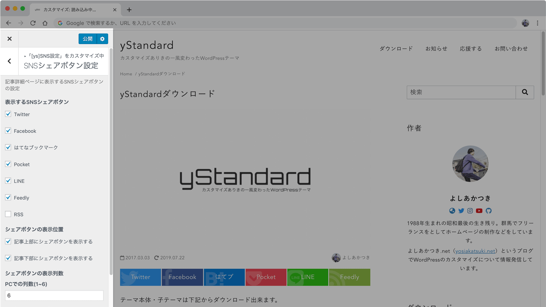Click the yStandardダウンロード breadcrumb text
This screenshot has width=546, height=307.
162,74
